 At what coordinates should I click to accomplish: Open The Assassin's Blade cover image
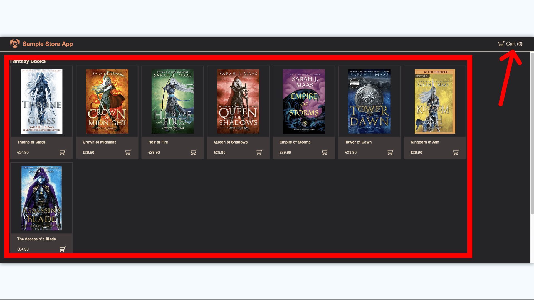coord(41,198)
